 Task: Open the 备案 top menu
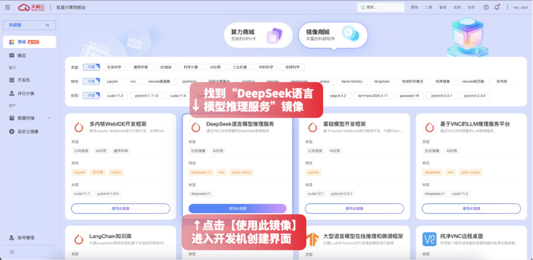443,7
